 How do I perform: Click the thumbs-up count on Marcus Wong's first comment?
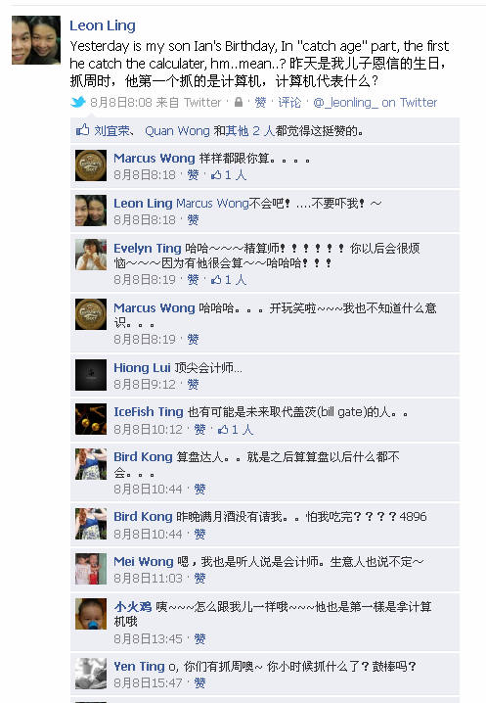(229, 175)
